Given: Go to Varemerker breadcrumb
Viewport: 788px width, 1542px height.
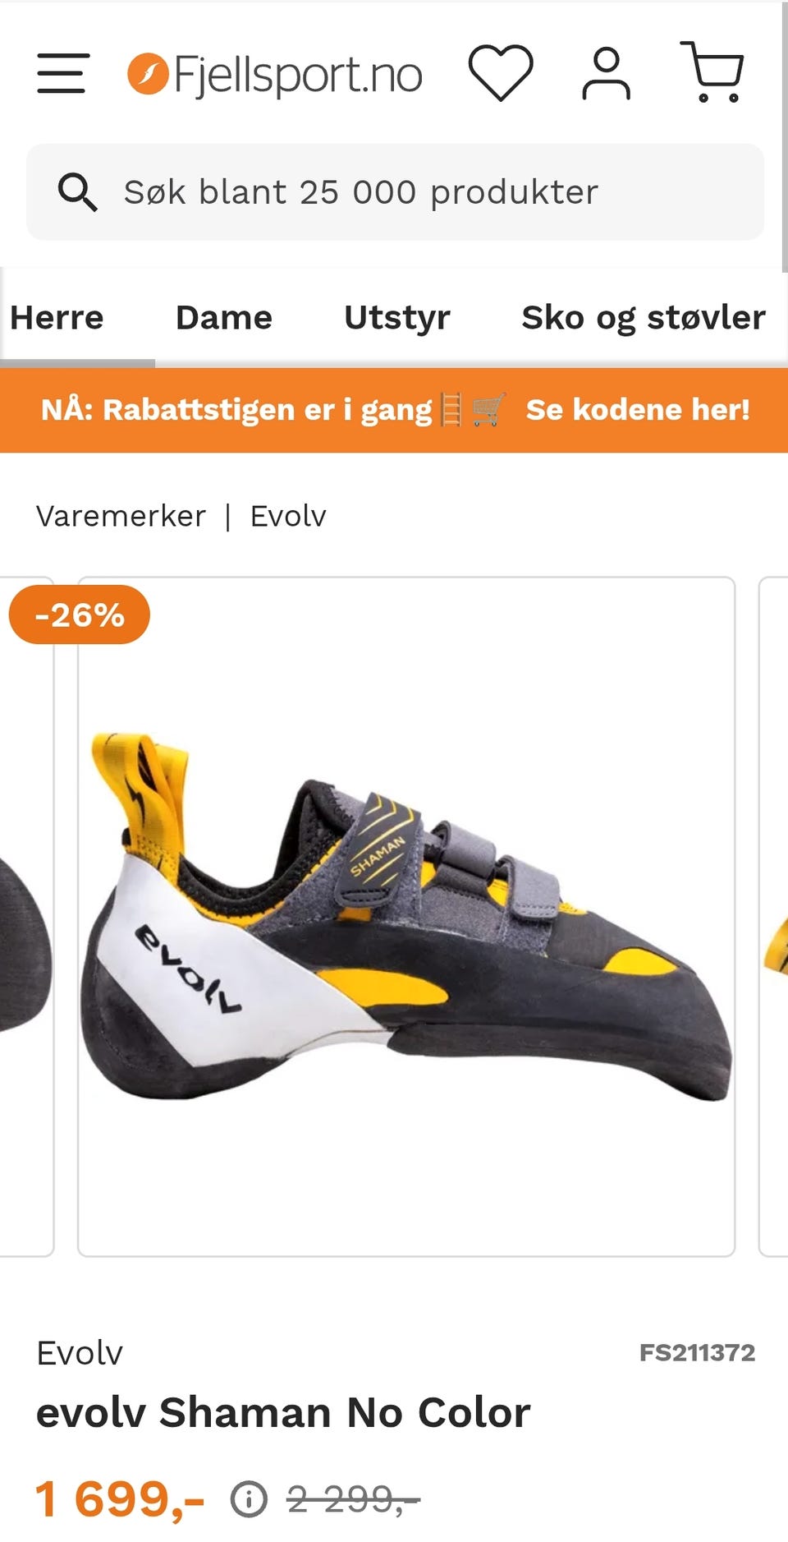Looking at the screenshot, I should (121, 516).
